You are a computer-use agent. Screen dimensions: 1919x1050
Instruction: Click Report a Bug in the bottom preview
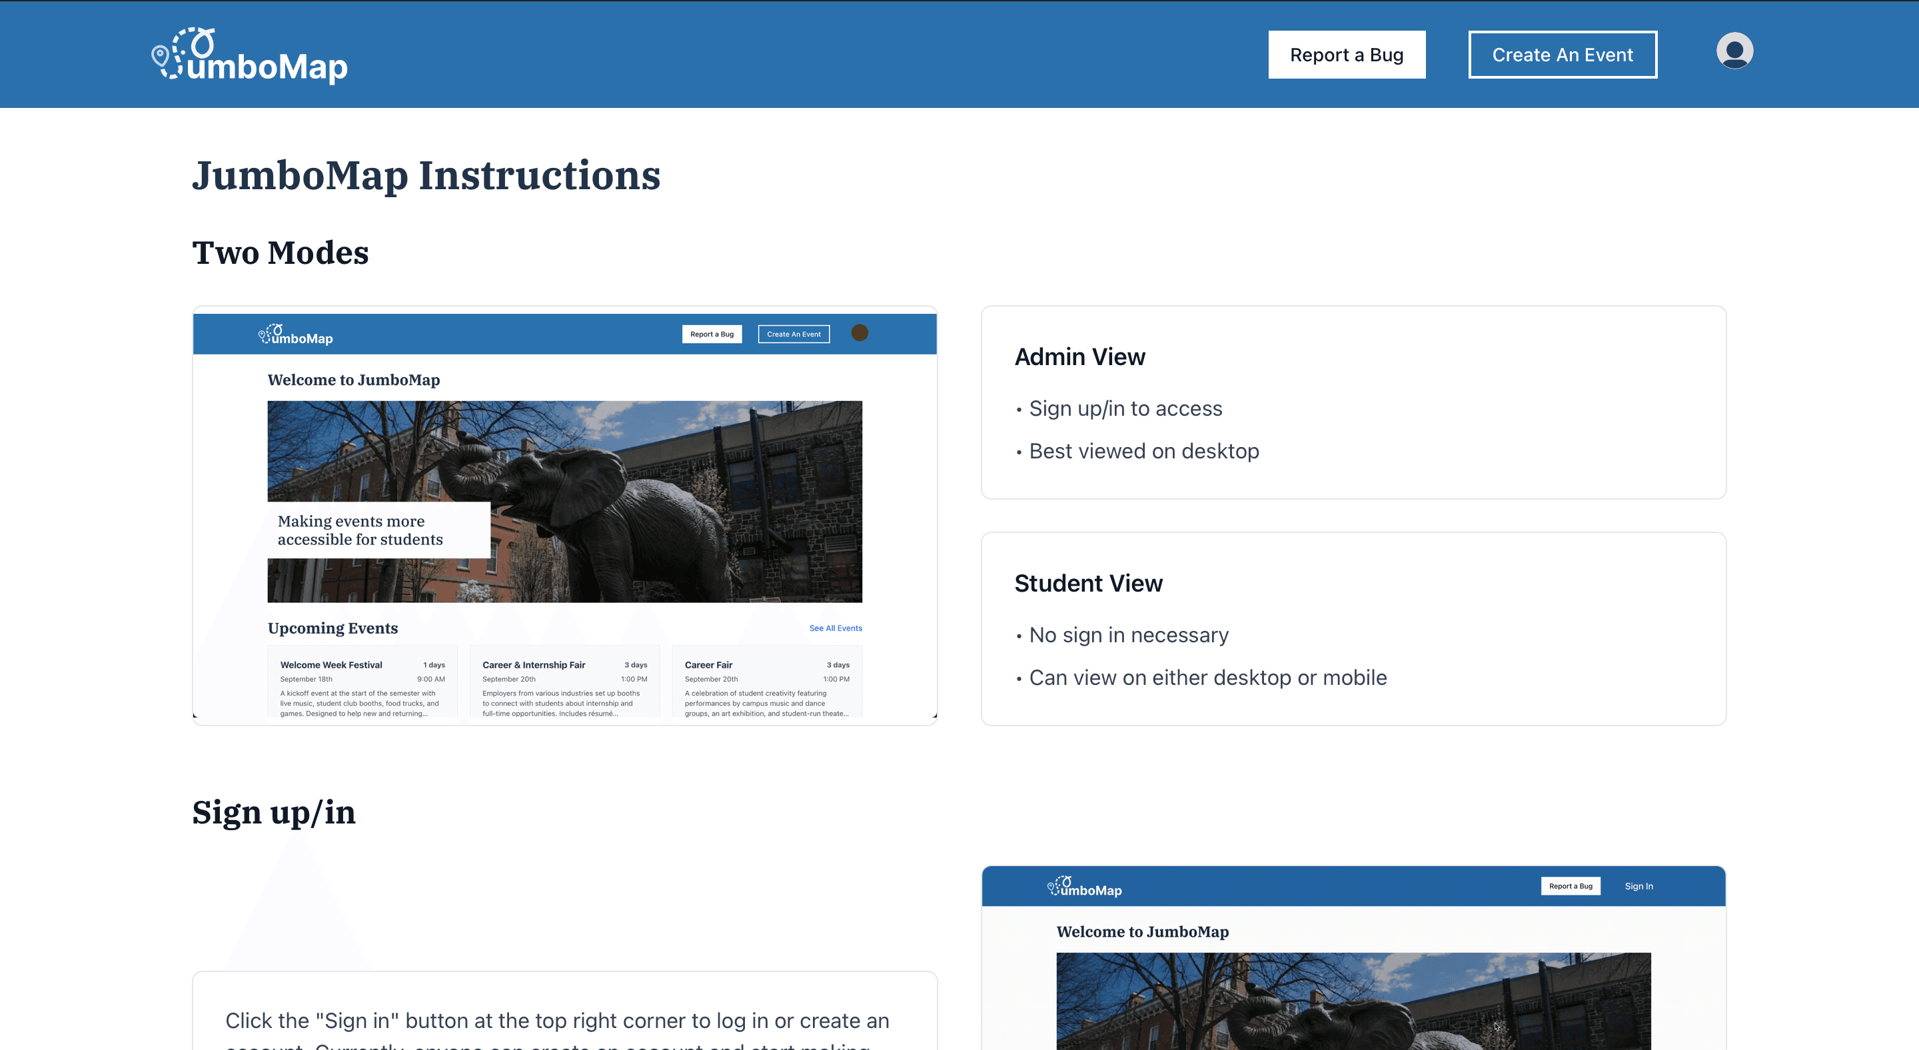[x=1571, y=886]
